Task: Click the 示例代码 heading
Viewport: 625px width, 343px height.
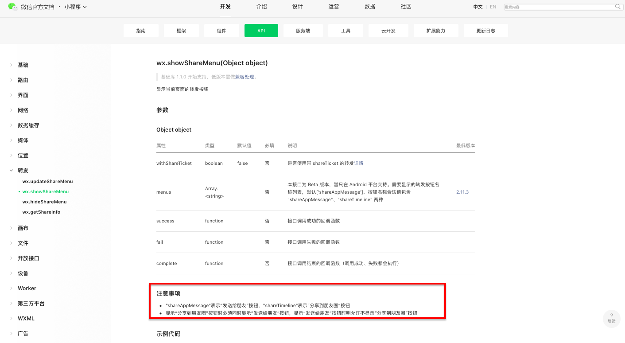Action: tap(168, 334)
